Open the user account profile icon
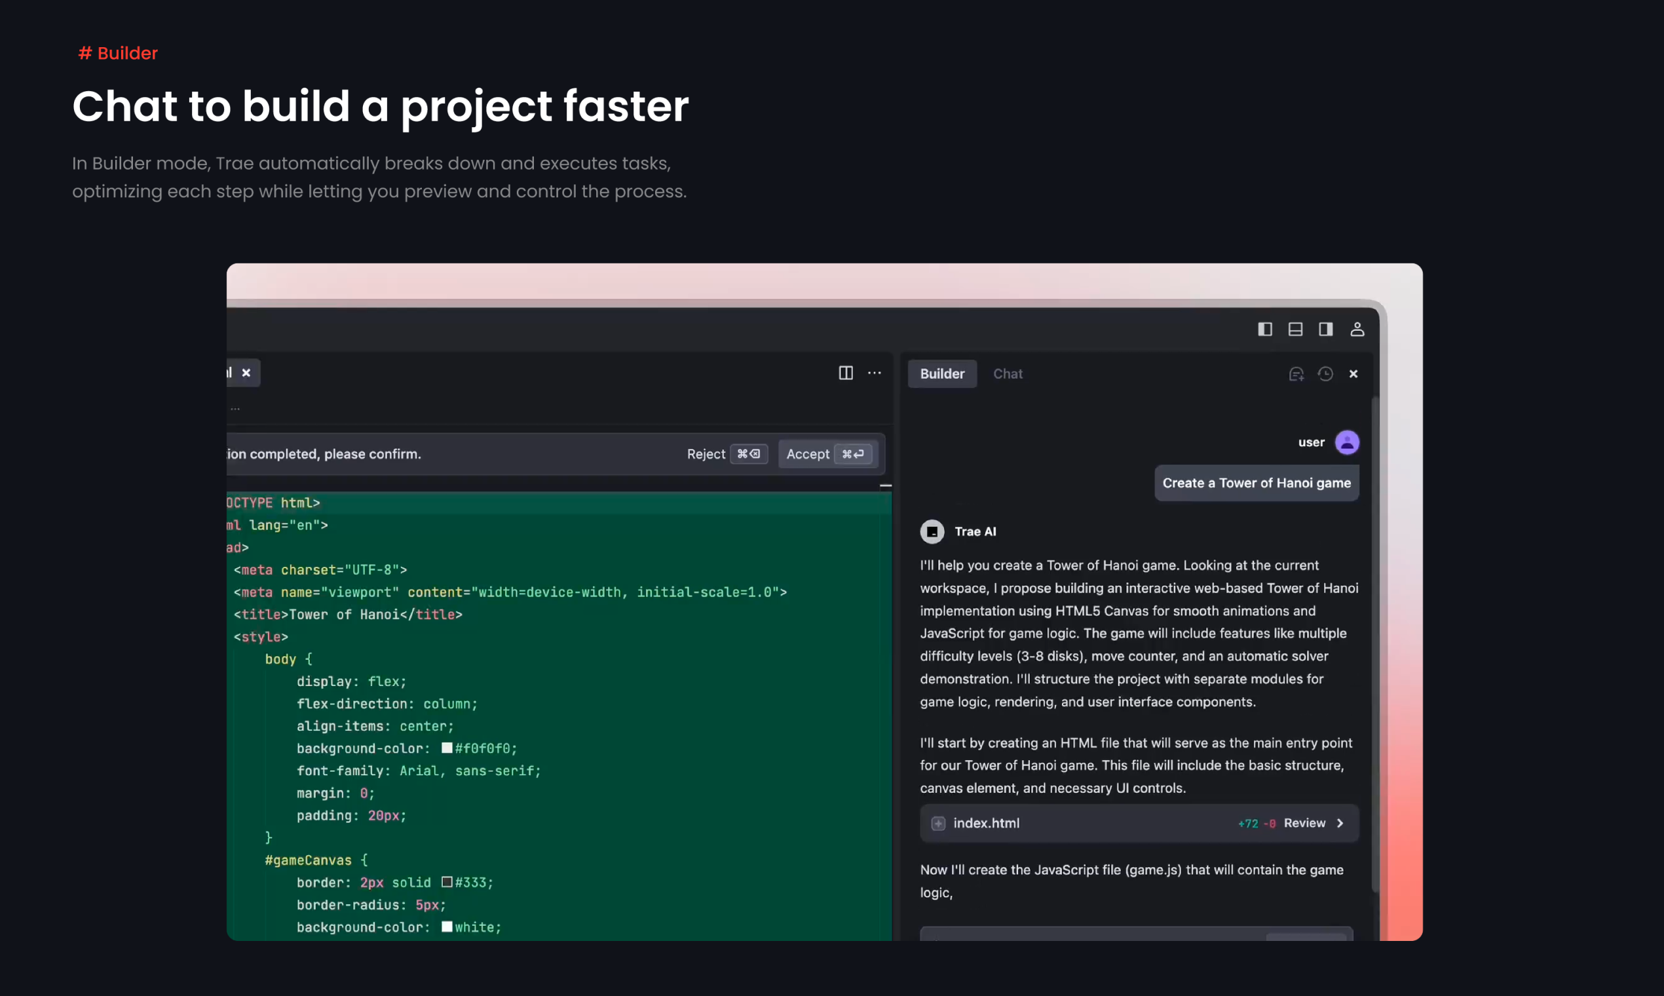 point(1357,329)
